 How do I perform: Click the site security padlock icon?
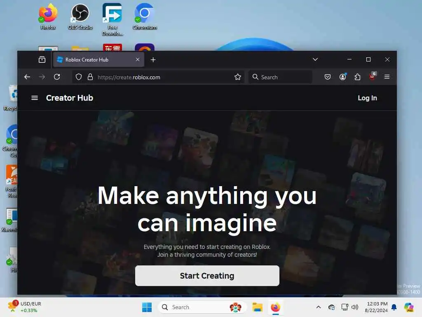[x=90, y=77]
